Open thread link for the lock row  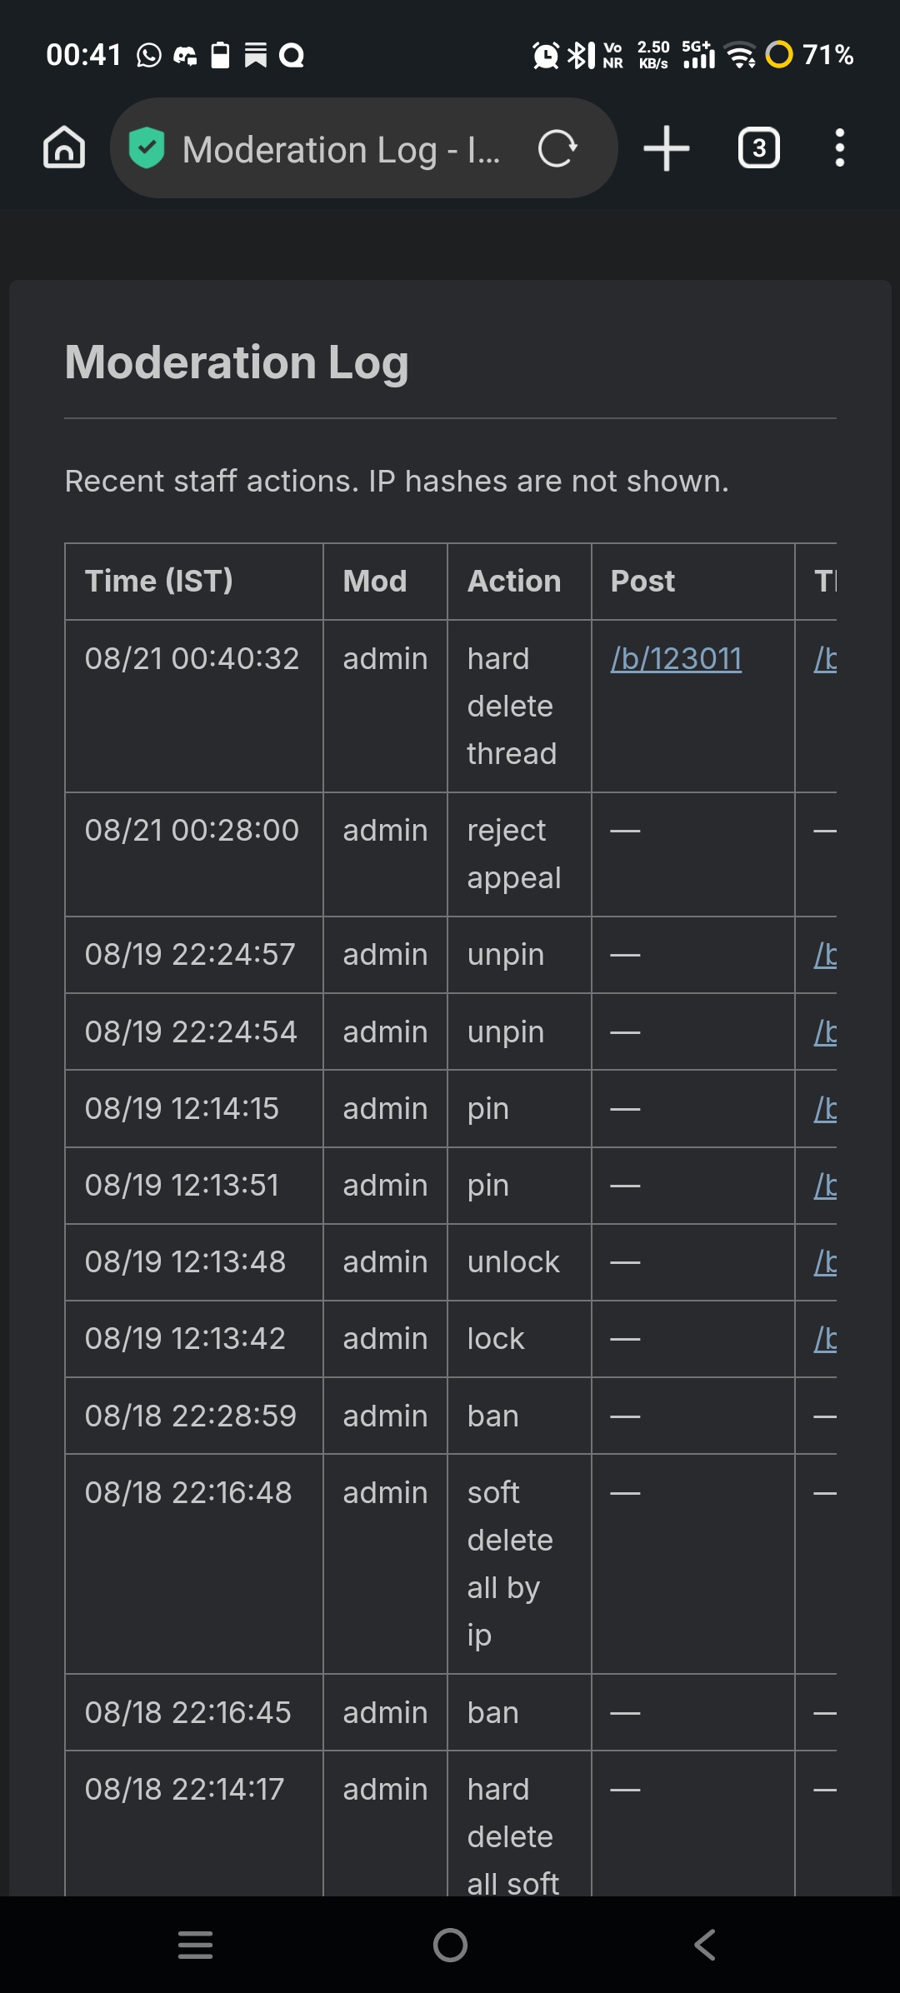tap(825, 1339)
